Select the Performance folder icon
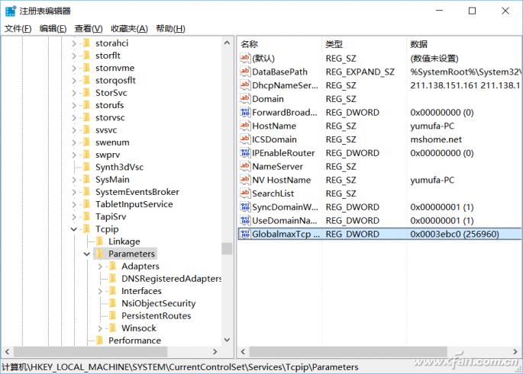 100,340
